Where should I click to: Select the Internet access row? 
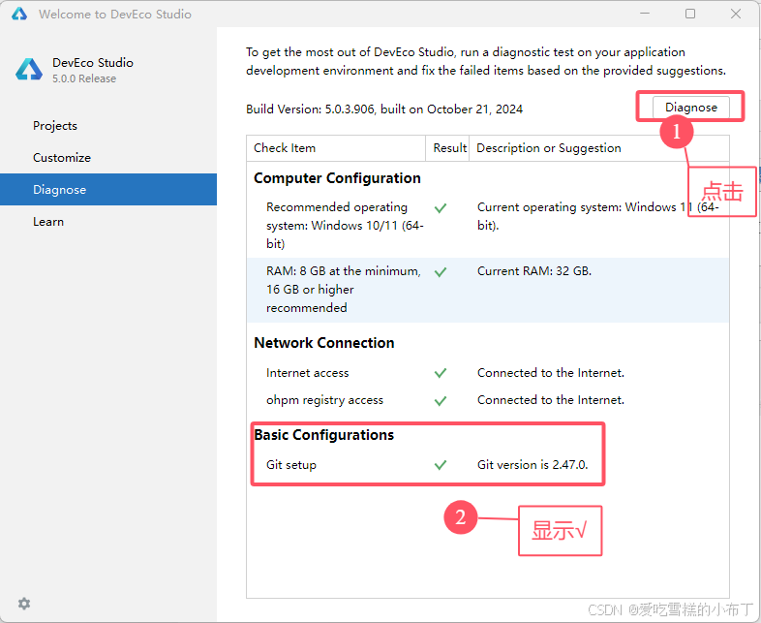pyautogui.click(x=488, y=373)
